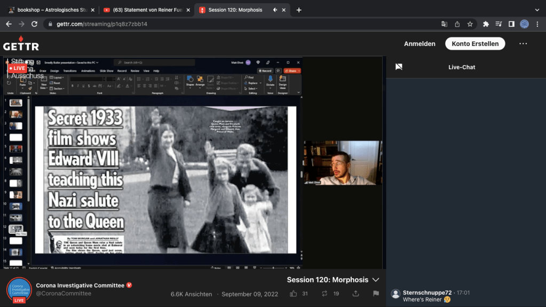546x307 pixels.
Task: Repost the stream using repost icon
Action: (324, 294)
